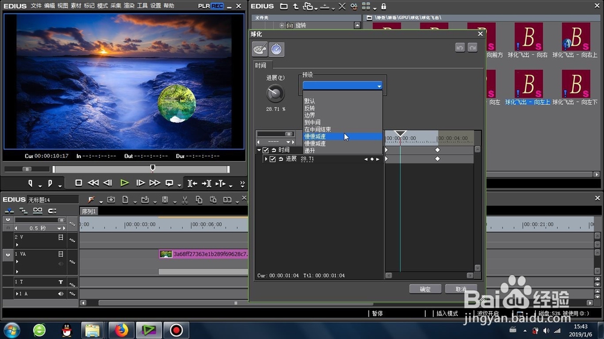Toggle the 进展 keyframe checkbox

273,159
